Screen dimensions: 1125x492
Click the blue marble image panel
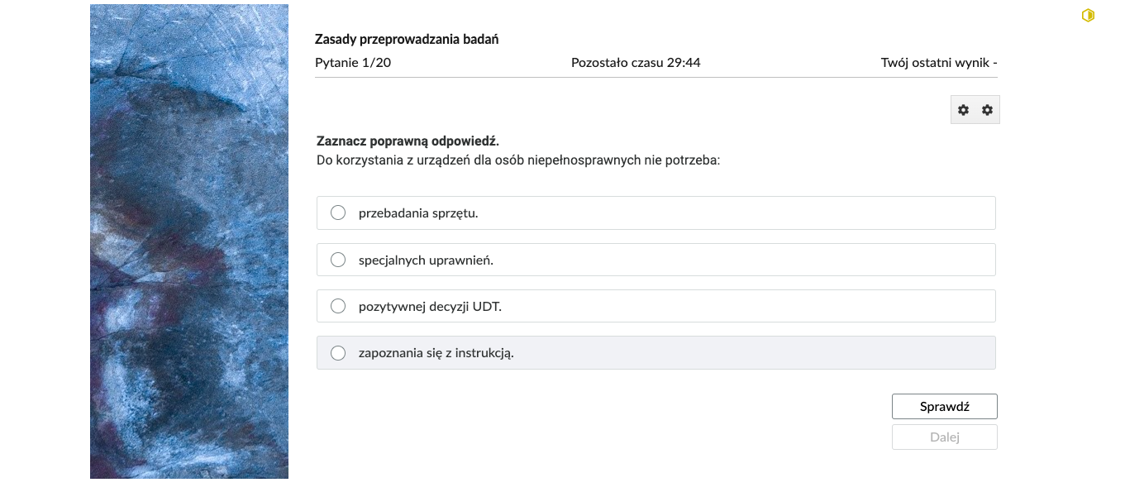tap(188, 241)
